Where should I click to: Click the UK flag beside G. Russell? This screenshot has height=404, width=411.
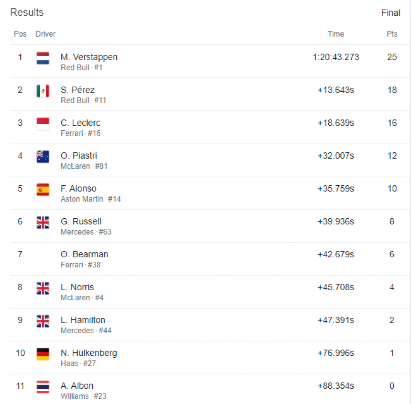43,222
